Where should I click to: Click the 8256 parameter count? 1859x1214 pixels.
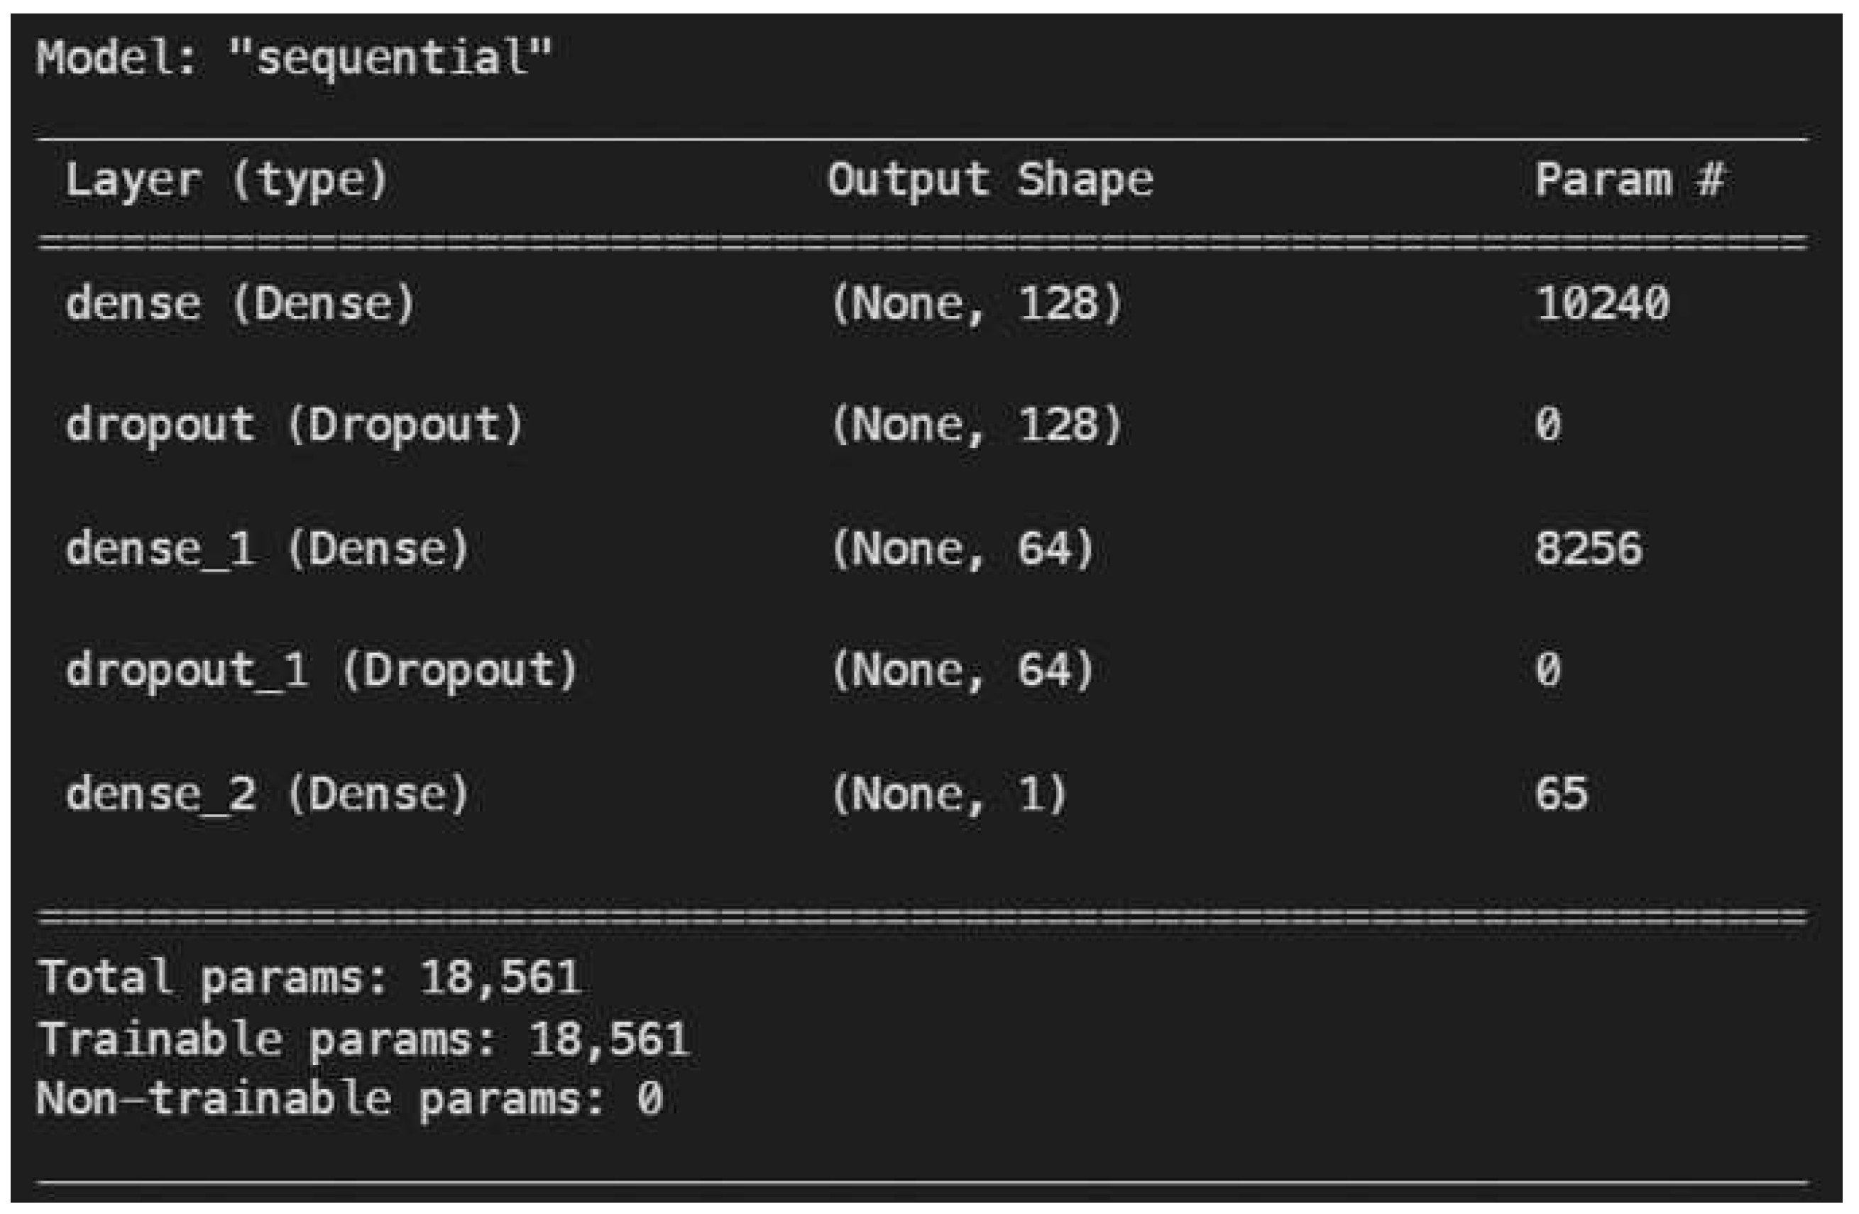[x=1588, y=548]
